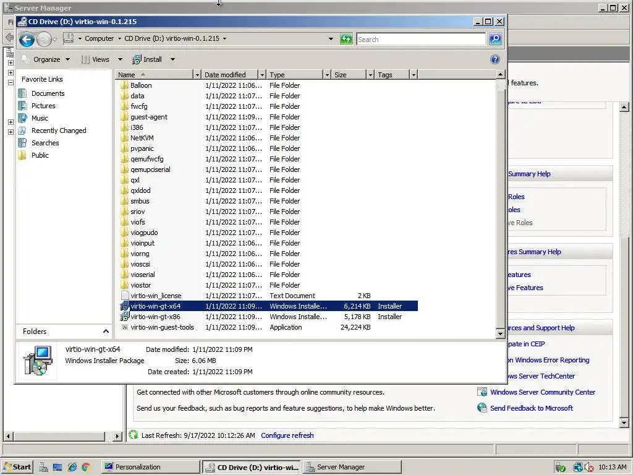Open Pictures in Favorite Links
633x475 pixels.
coord(43,106)
